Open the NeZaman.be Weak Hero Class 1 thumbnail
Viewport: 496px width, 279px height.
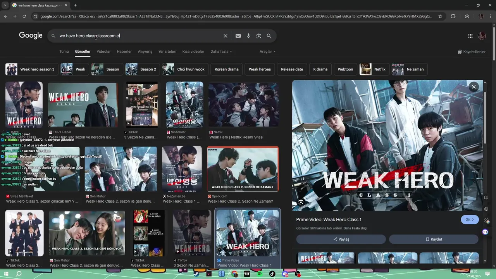tap(182, 169)
